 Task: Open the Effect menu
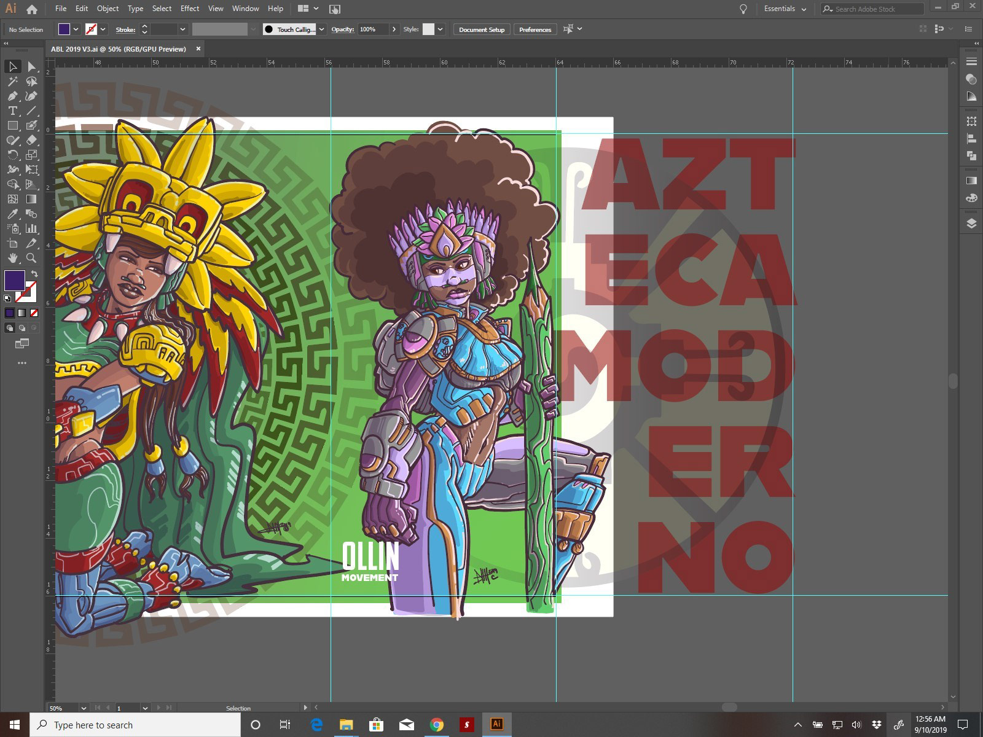click(190, 9)
